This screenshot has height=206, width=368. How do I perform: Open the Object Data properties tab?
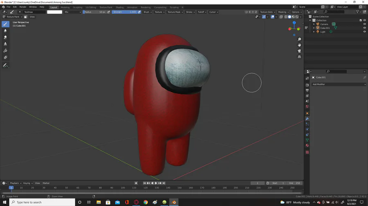307,140
